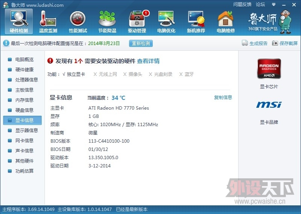
Task: Launch the 性能测试 performance test
Action: 78,22
